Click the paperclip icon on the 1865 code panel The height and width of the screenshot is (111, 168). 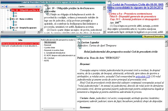point(110,6)
